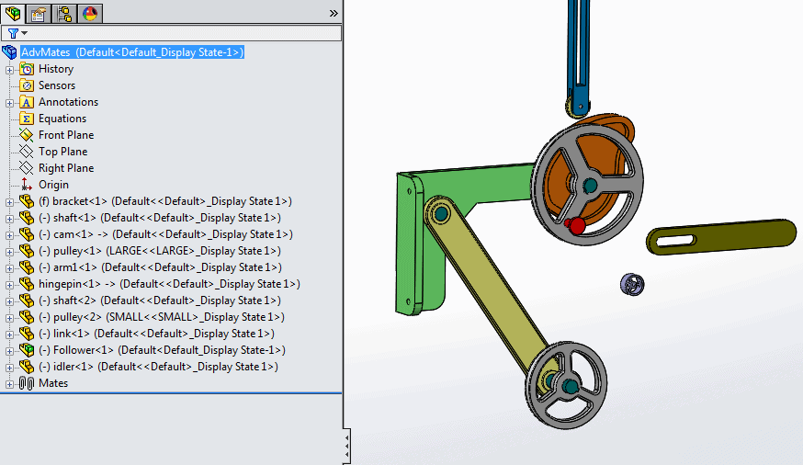This screenshot has width=803, height=465.
Task: Click the red pin on the large pulley
Action: [x=577, y=226]
